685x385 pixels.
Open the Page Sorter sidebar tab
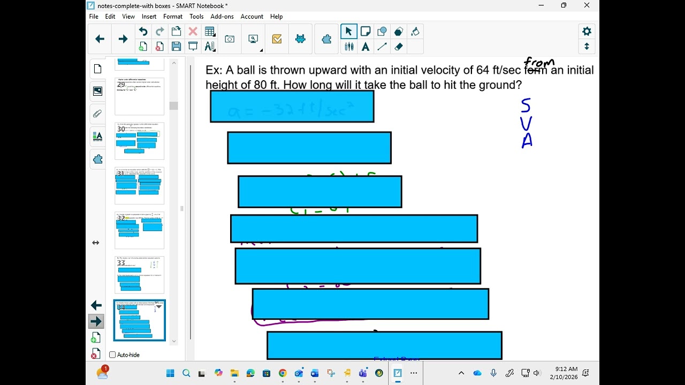[97, 69]
